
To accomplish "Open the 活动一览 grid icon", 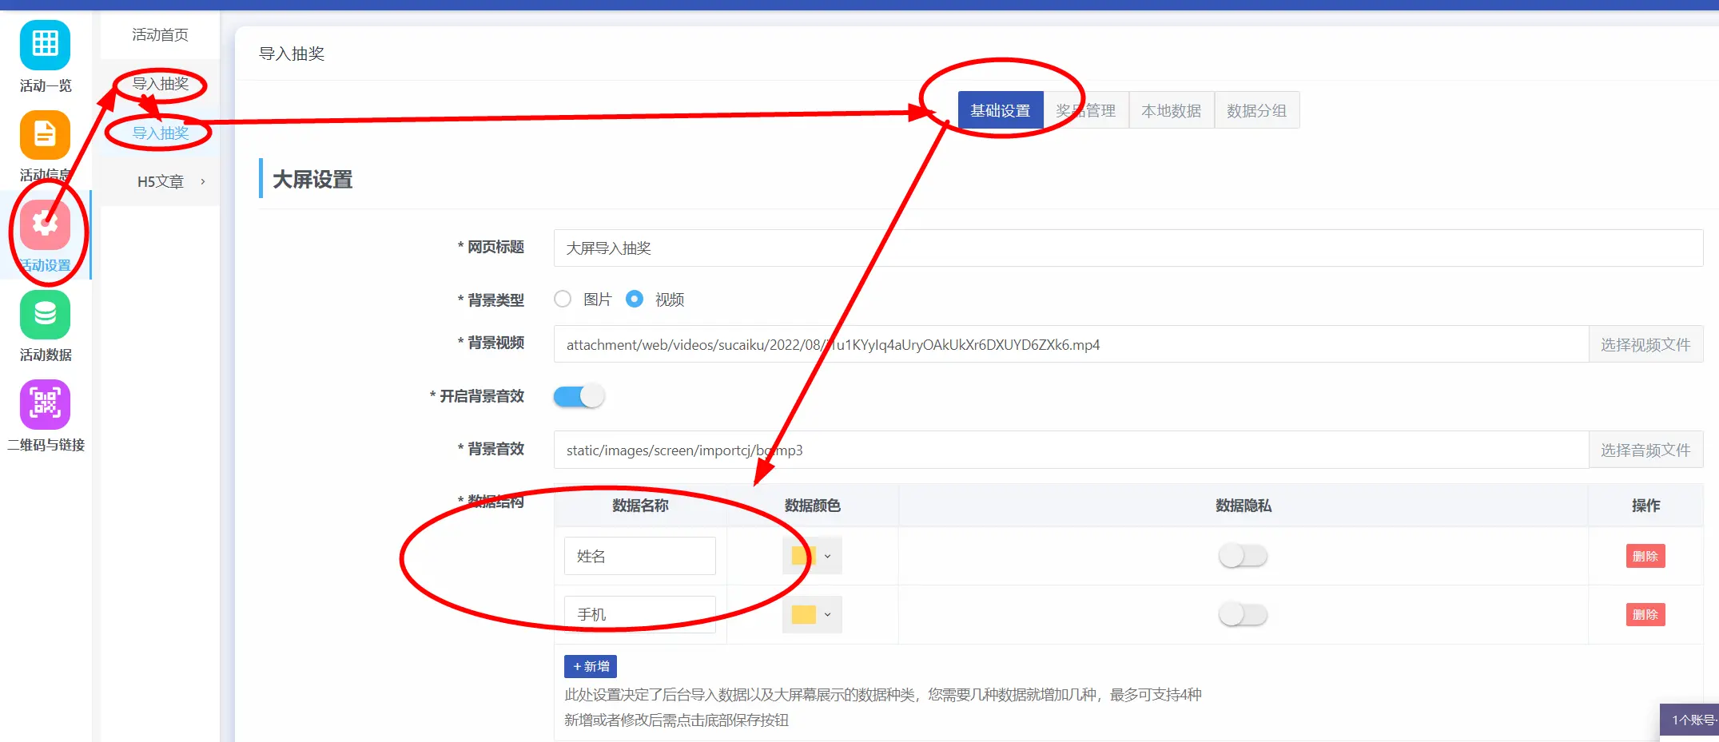I will tap(45, 45).
